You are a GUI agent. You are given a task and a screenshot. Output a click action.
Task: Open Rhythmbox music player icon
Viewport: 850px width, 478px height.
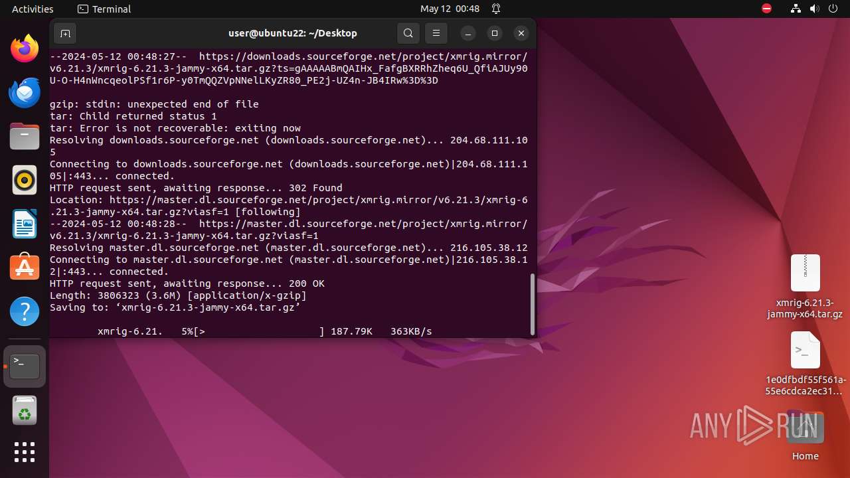(x=25, y=180)
